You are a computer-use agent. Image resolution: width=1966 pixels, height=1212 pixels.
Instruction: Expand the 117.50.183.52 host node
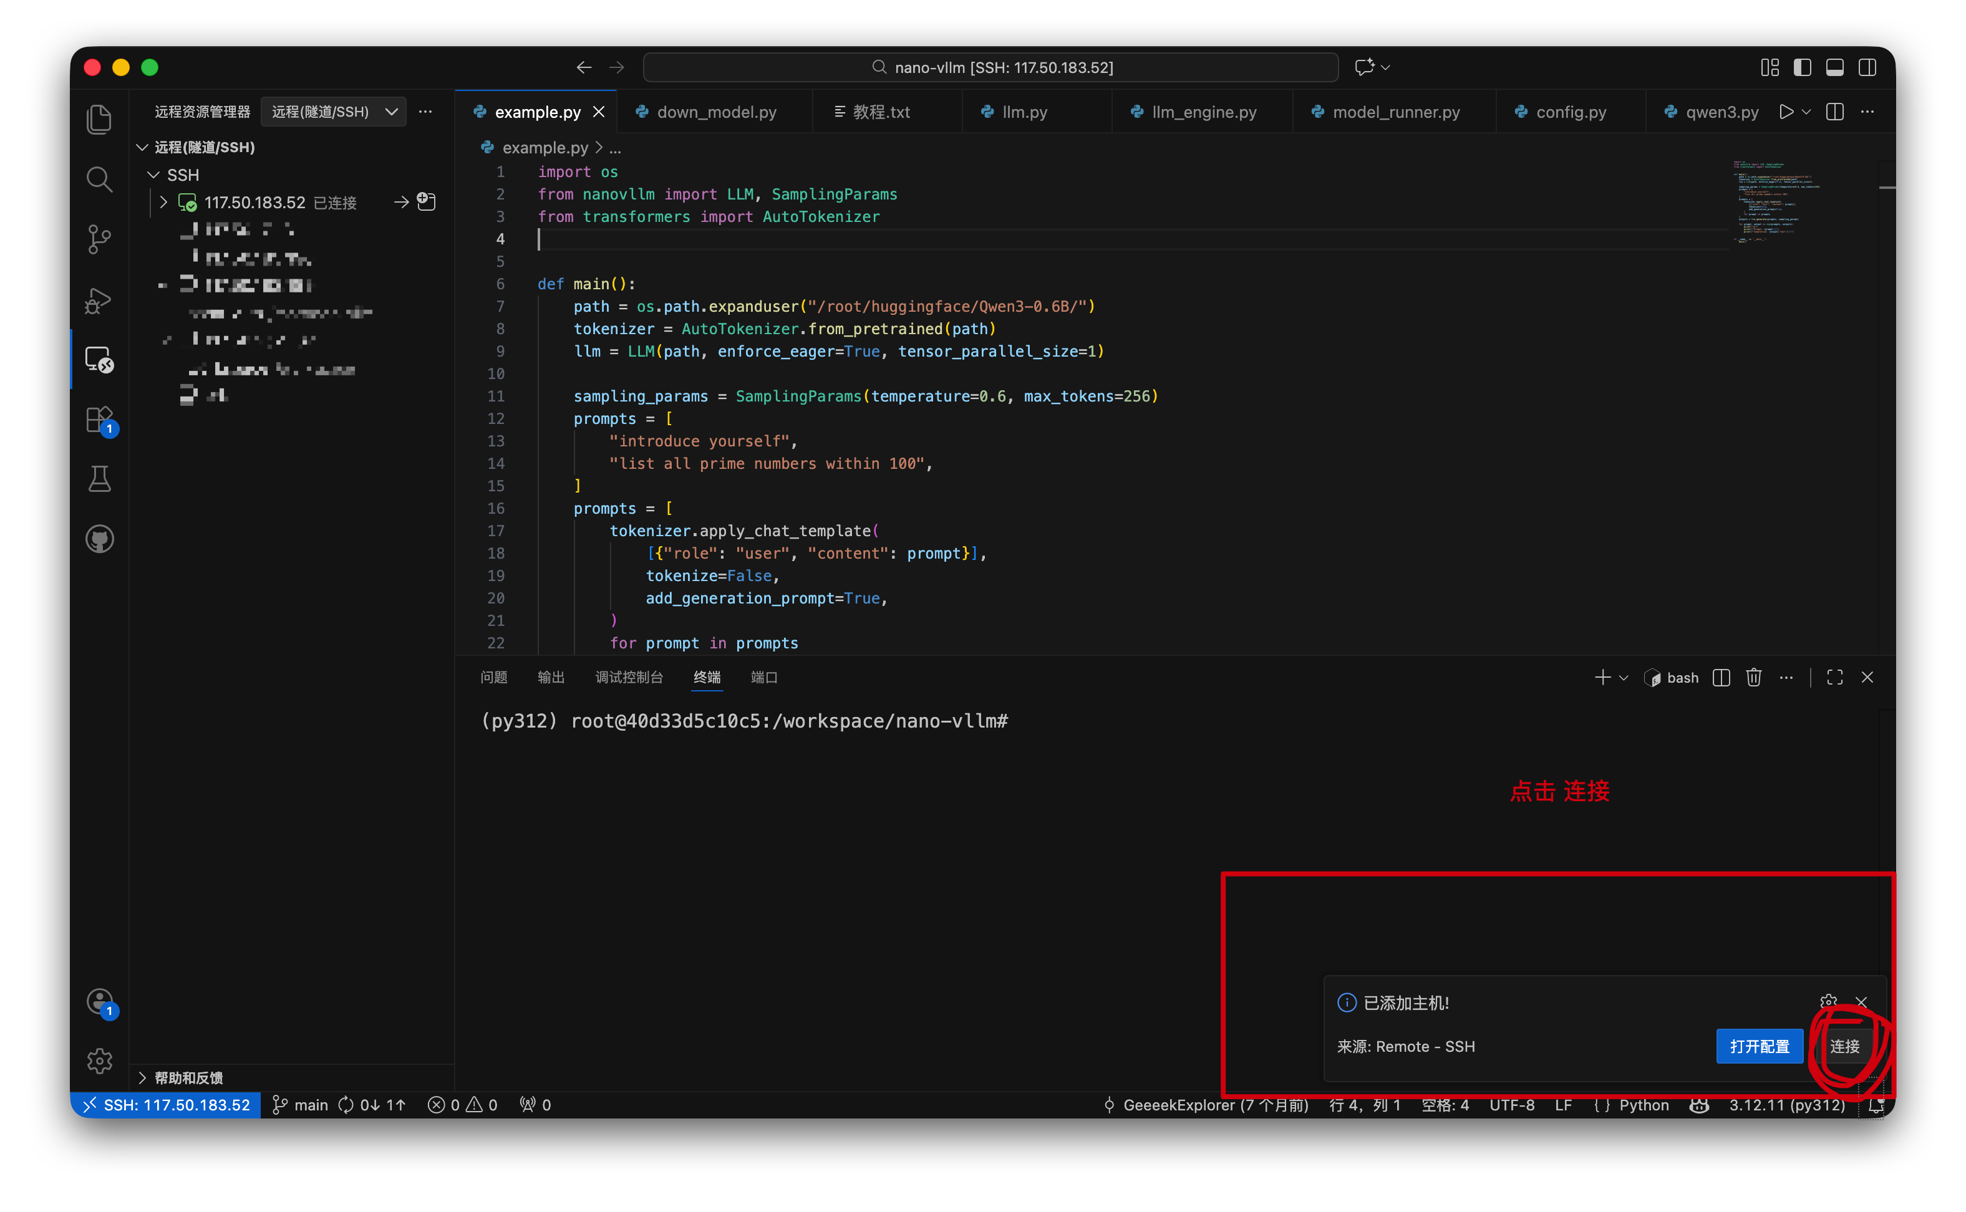163,202
